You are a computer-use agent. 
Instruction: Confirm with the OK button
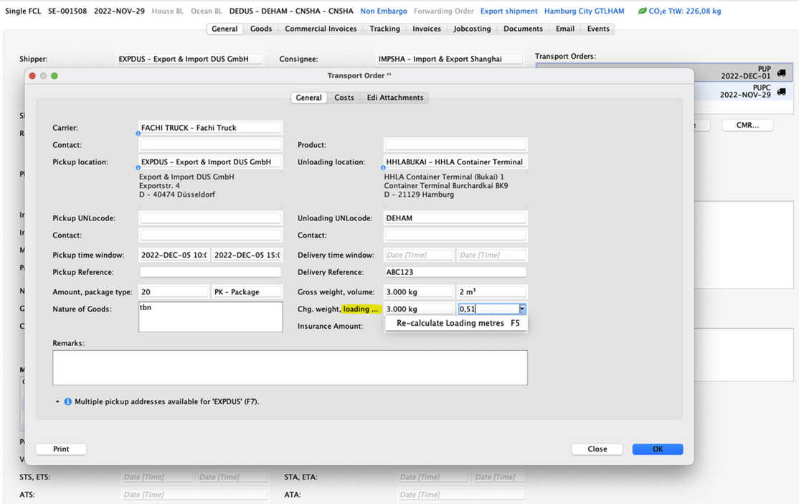click(x=657, y=449)
